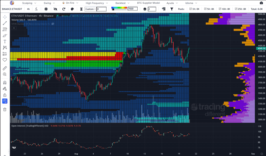Screen dimensions: 266x156
Task: Click the Total: 0.0K label
Action: point(257,9)
